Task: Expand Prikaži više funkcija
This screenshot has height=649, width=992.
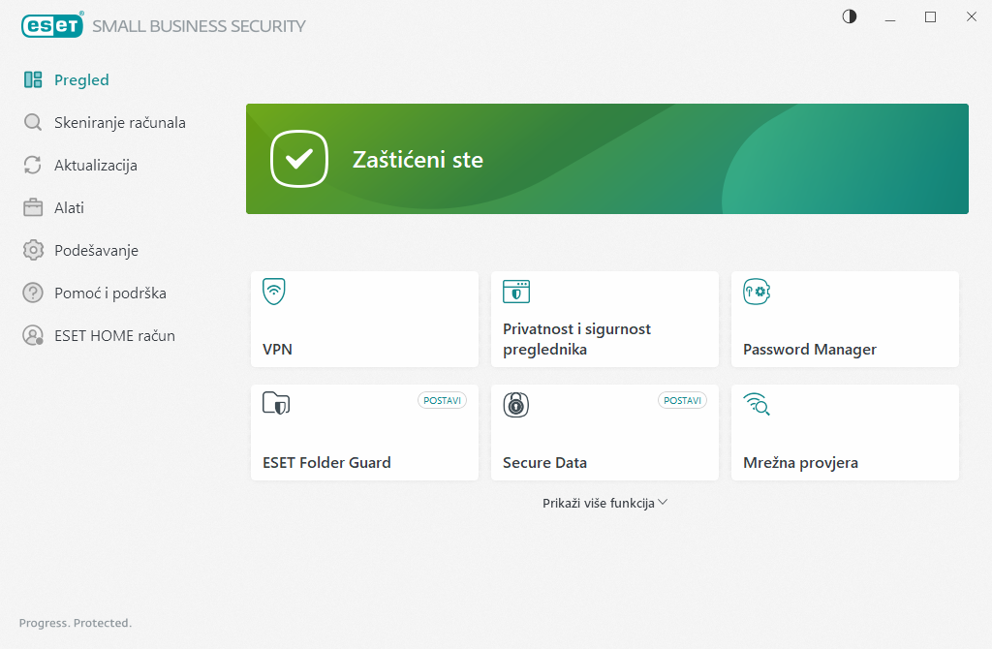Action: pyautogui.click(x=605, y=503)
